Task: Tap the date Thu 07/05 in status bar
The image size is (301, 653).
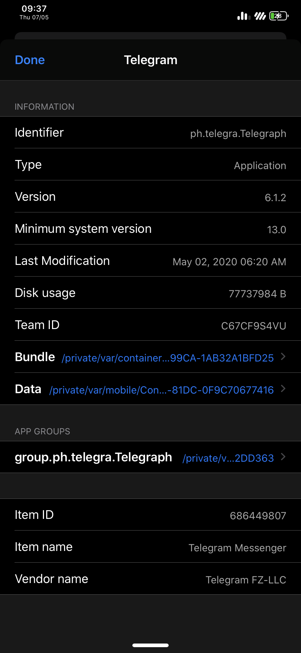Action: [34, 17]
